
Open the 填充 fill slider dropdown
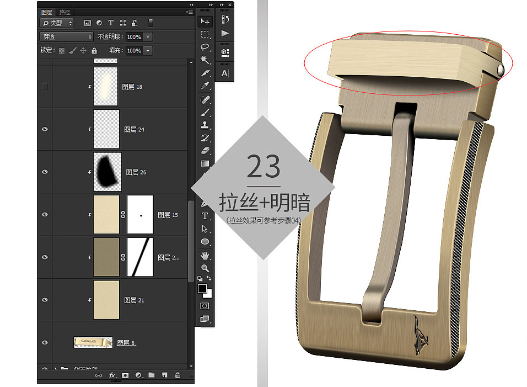tap(148, 50)
